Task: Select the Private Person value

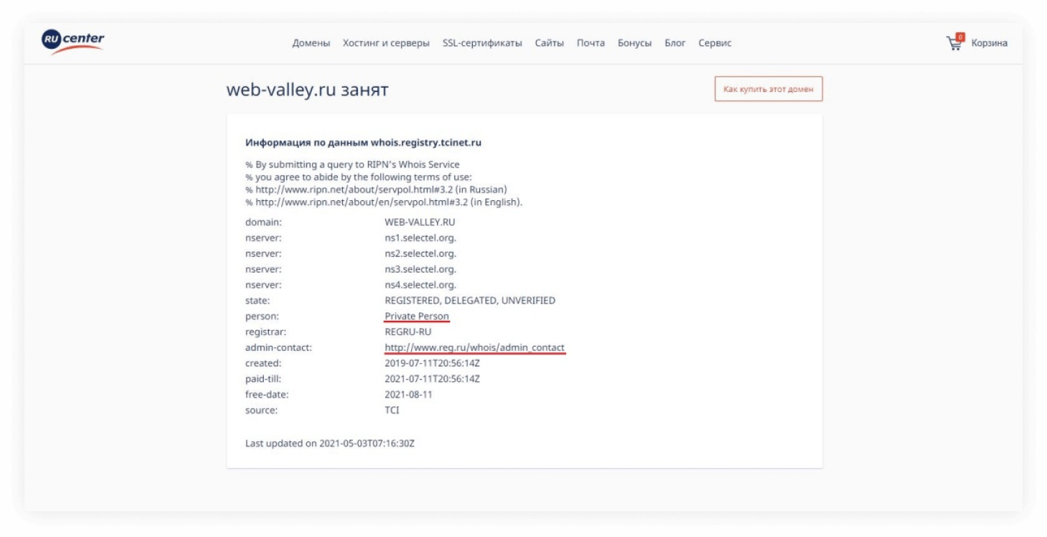Action: pos(417,317)
